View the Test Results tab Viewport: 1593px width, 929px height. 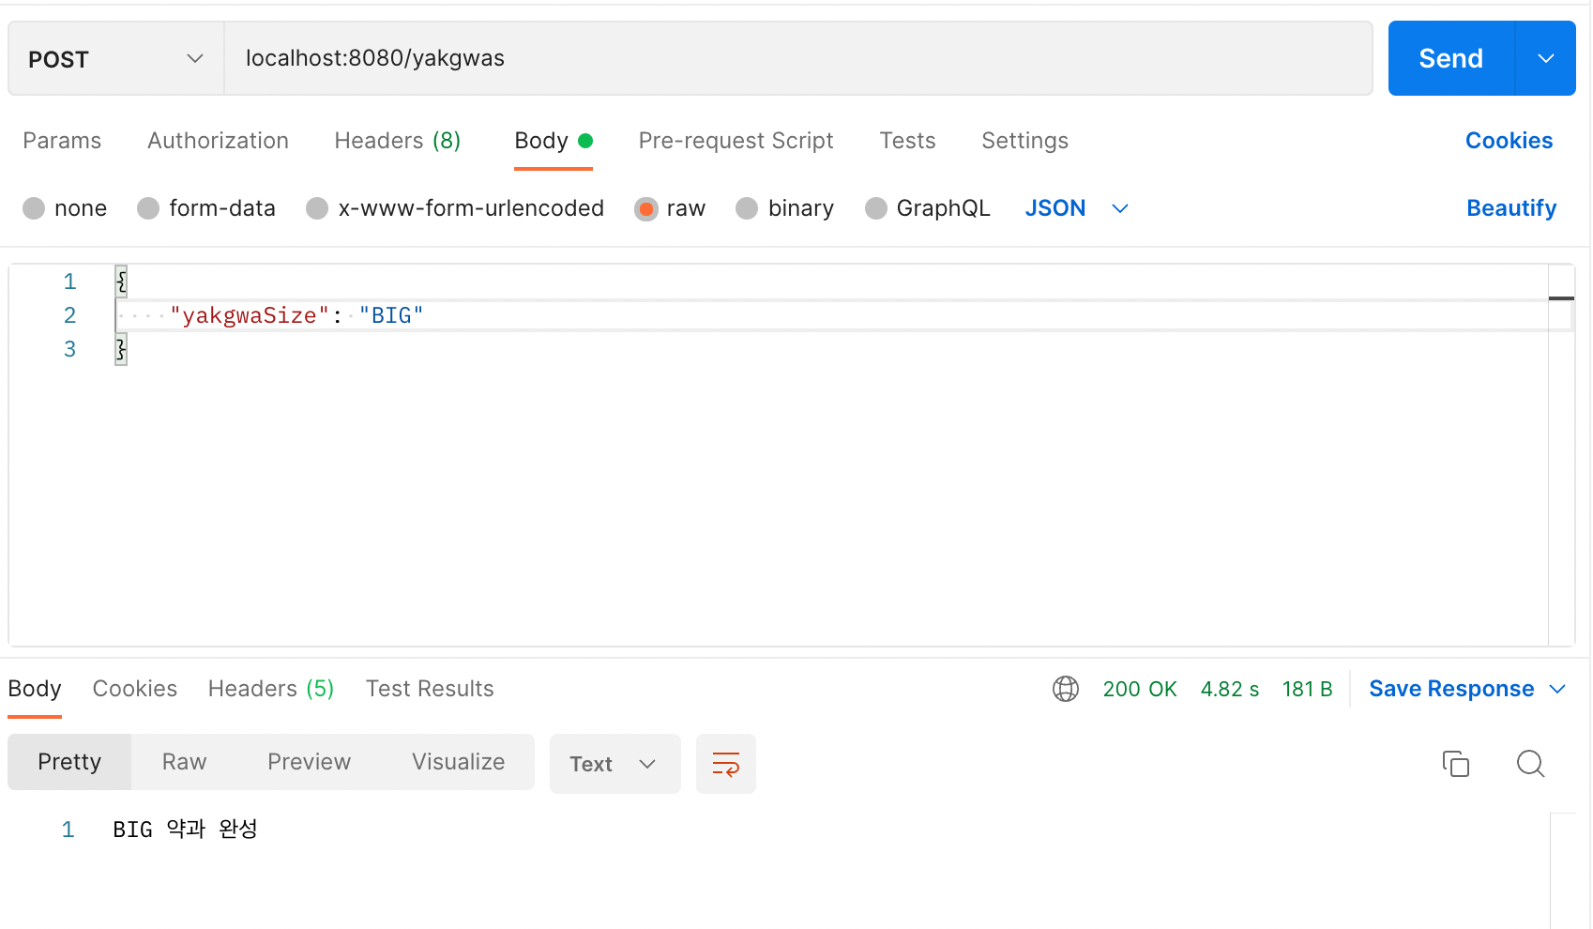(430, 689)
